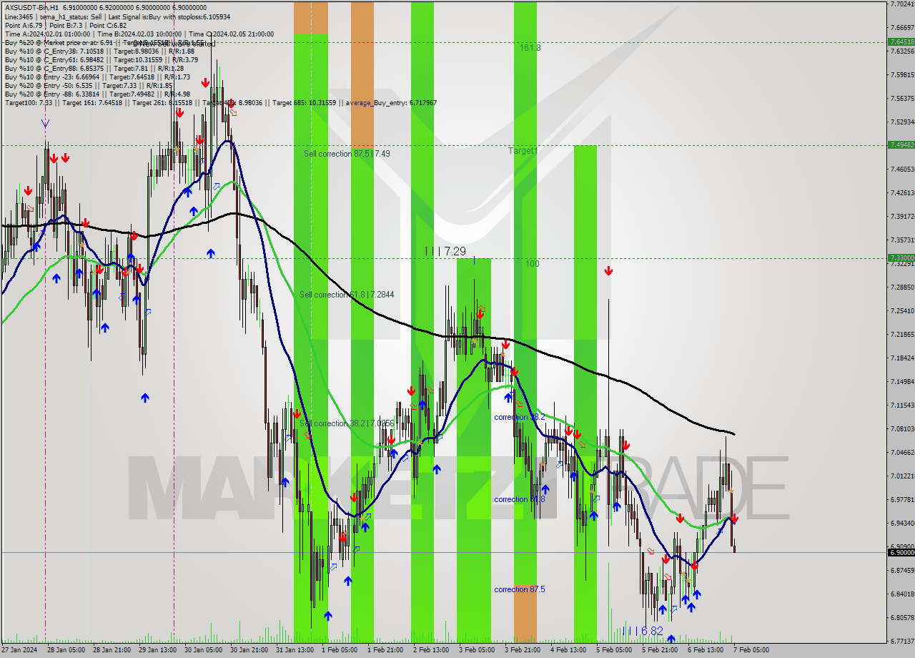Screen dimensions: 915x658
Task: Click the blue 'correction 61.8' label
Action: coord(520,499)
